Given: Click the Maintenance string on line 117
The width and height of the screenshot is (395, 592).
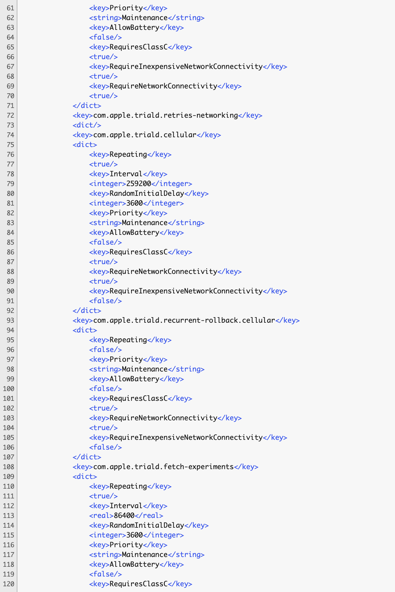Looking at the screenshot, I should click(x=145, y=555).
